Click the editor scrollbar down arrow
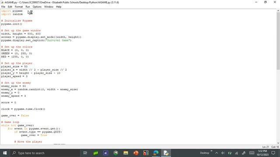Viewport: 280px width, 157px height. pos(278,143)
